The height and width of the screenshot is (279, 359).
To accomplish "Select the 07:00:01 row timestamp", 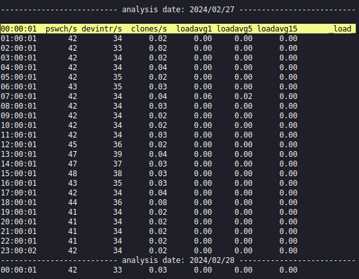I will coord(19,96).
